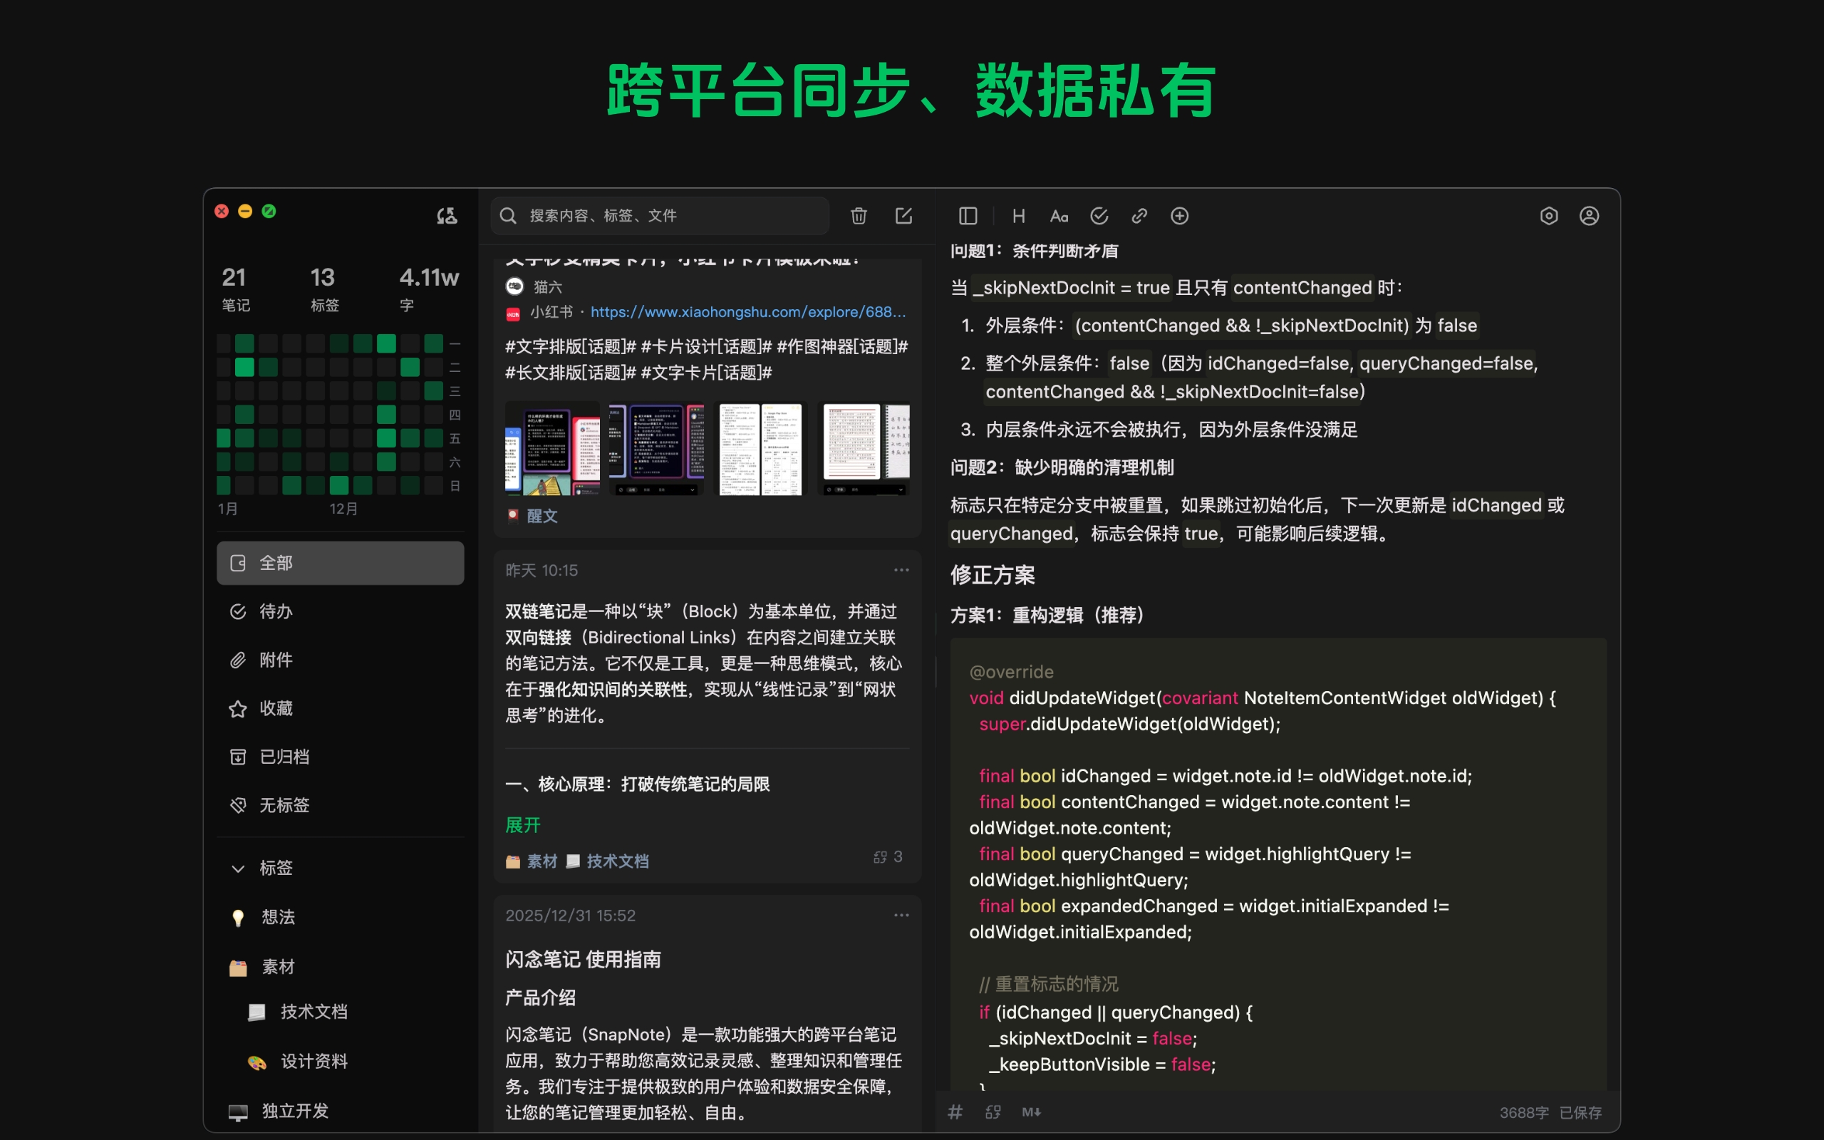1824x1140 pixels.
Task: Collapse the 标签 tags section
Action: tap(238, 868)
